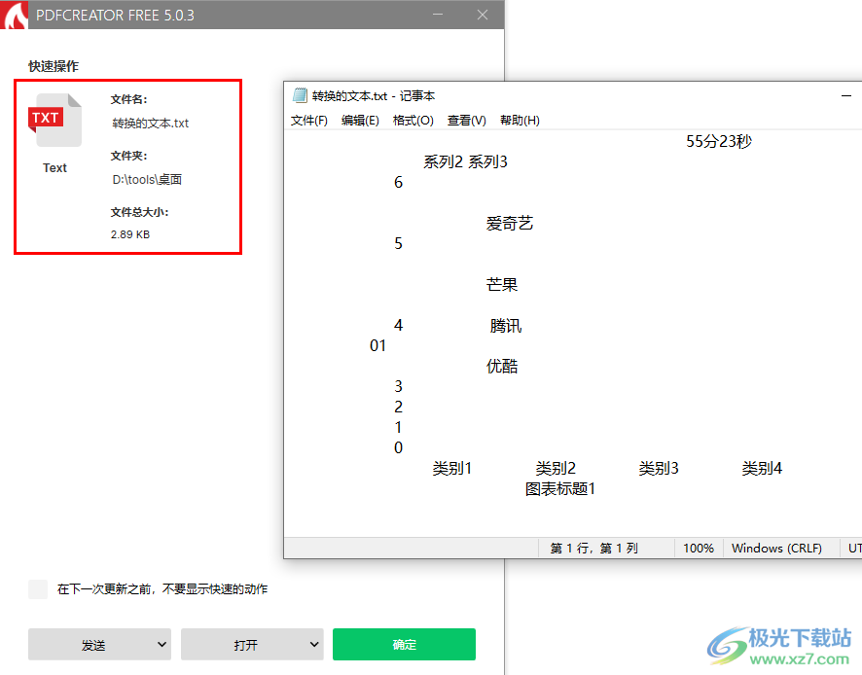Click Windows (CRLF) in status bar
Screen dimensions: 862x675
tap(776, 548)
